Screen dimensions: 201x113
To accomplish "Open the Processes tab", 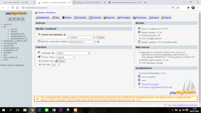I will [x=140, y=18].
